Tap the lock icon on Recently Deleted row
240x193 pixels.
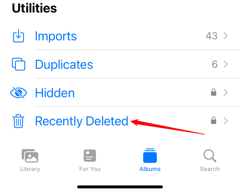[214, 121]
